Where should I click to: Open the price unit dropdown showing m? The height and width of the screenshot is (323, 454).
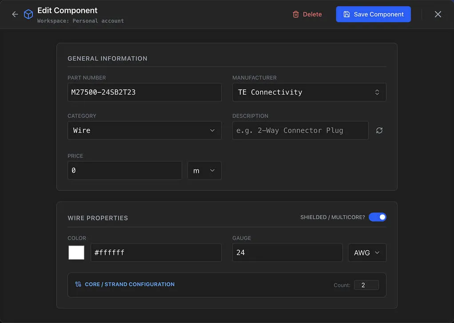pos(204,170)
